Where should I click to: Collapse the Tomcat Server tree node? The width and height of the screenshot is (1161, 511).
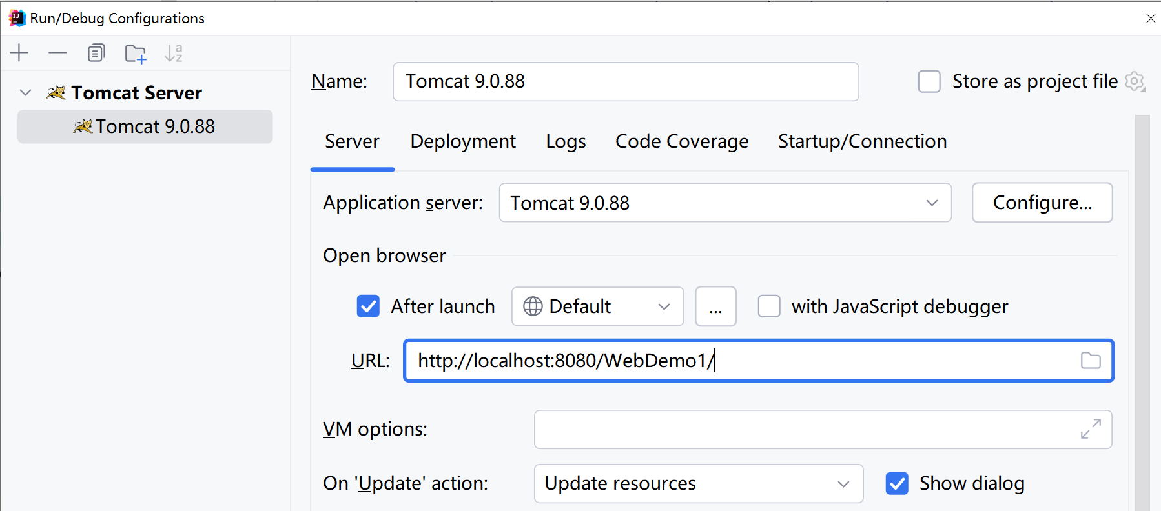[x=26, y=93]
